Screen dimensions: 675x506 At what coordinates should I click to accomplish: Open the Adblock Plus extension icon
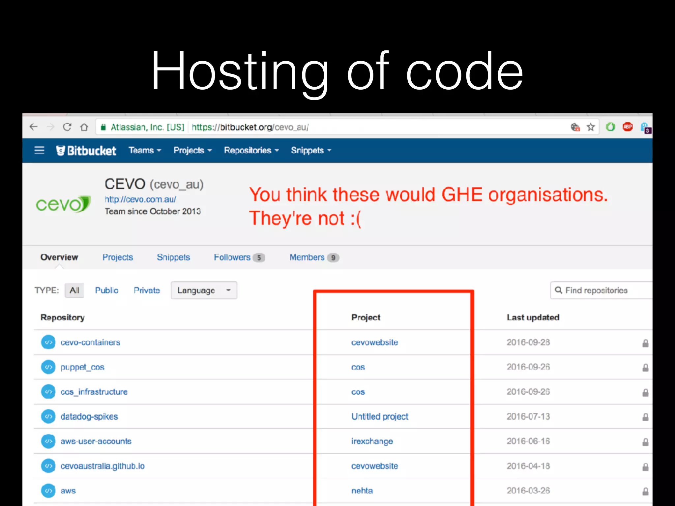tap(628, 126)
